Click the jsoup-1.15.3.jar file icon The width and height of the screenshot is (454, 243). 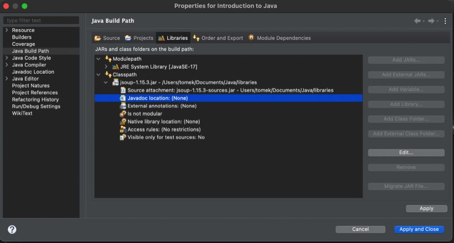pyautogui.click(x=116, y=82)
